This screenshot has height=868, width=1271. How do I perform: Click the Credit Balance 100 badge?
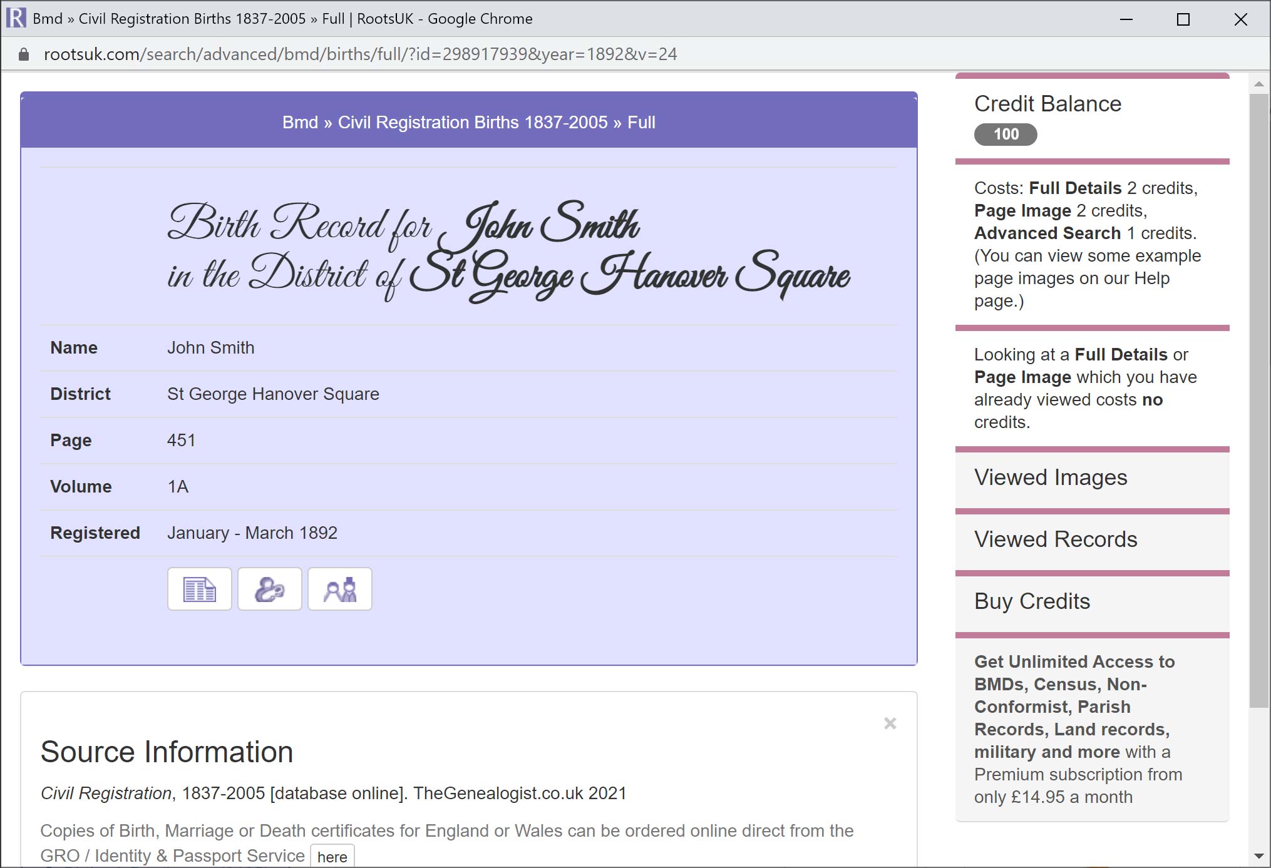coord(1006,135)
